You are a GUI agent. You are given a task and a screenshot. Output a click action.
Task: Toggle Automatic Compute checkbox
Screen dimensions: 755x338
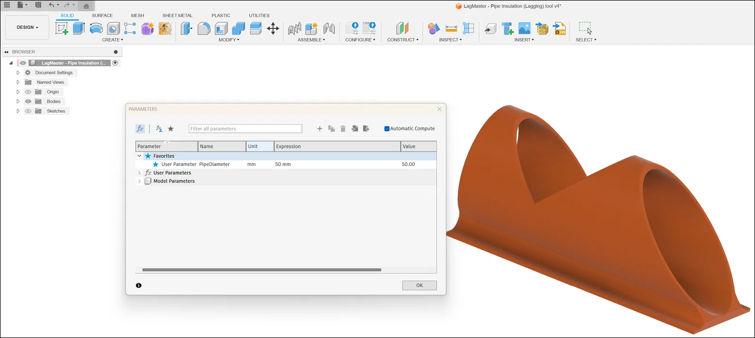pos(387,129)
